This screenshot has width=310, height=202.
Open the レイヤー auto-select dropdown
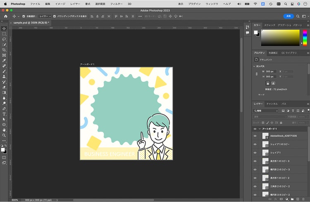tap(45, 17)
